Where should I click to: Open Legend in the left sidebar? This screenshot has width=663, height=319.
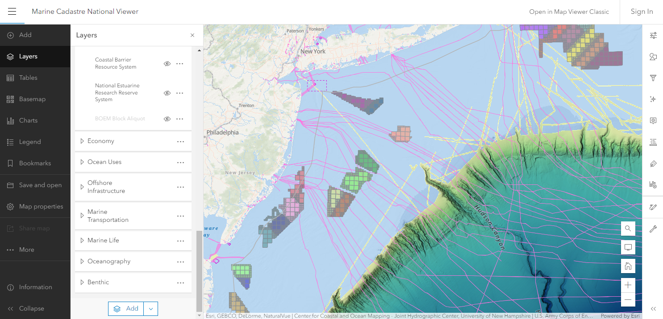(35, 142)
